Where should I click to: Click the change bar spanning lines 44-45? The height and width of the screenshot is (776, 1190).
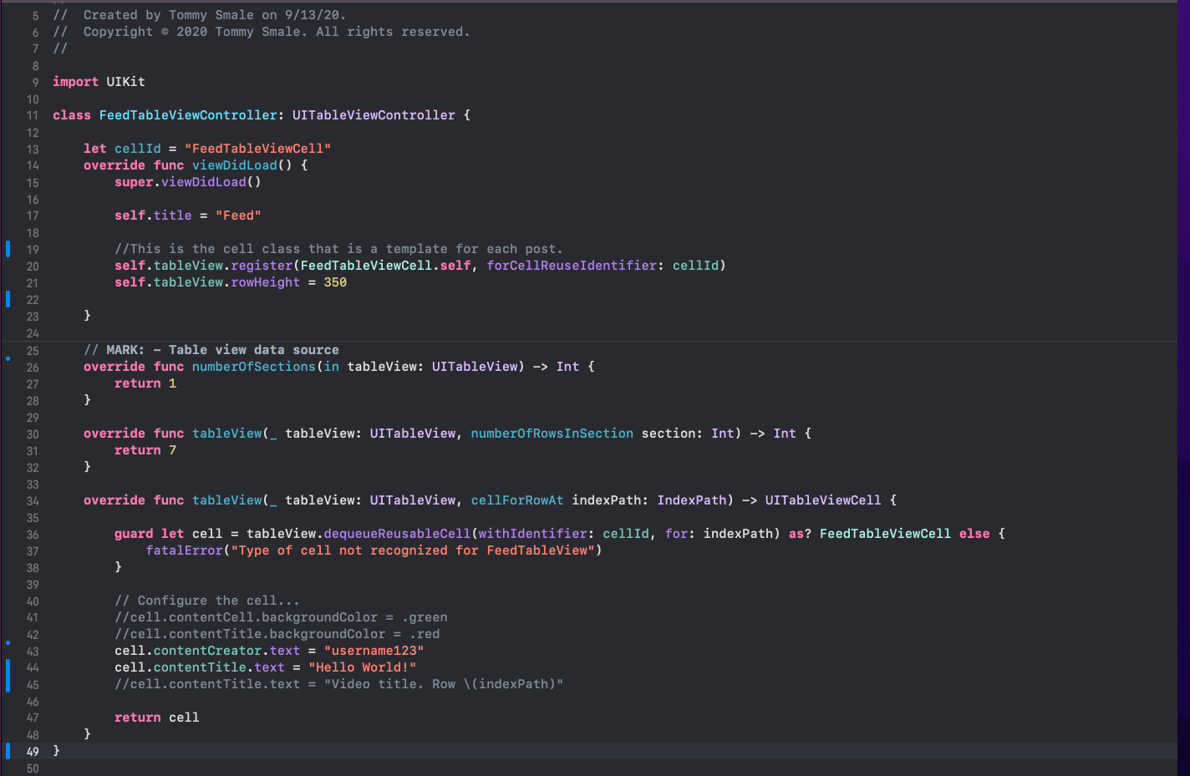6,675
